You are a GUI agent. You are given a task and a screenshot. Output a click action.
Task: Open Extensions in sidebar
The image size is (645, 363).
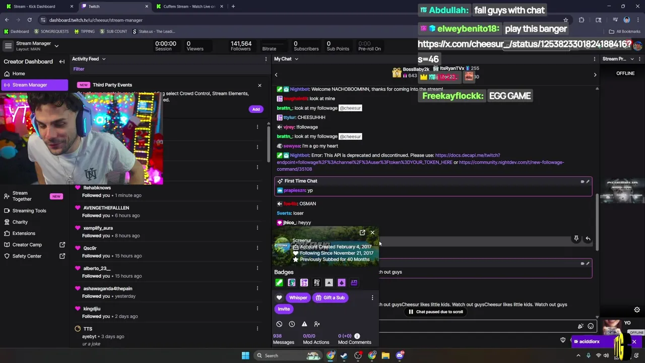tap(34, 233)
